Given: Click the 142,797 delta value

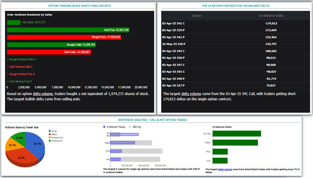Looking at the screenshot, I should (271, 44).
